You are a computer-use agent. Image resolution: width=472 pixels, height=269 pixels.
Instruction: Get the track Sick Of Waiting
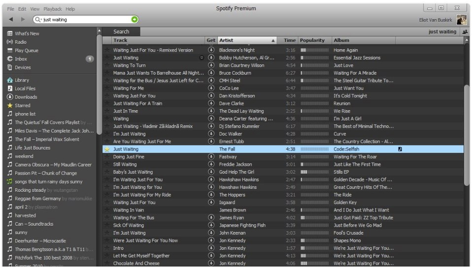tap(211, 225)
